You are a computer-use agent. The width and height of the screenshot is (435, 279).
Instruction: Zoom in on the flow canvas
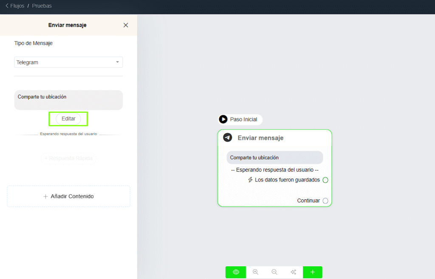(255, 272)
